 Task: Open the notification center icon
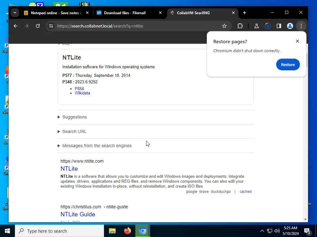click(307, 231)
